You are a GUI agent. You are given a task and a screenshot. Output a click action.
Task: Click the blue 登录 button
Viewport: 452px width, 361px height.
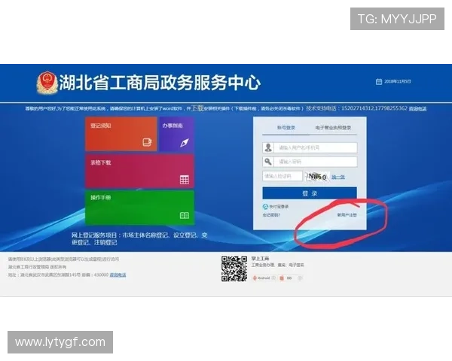tap(310, 193)
